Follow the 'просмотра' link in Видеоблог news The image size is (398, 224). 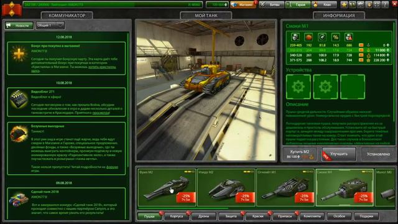[x=101, y=113]
